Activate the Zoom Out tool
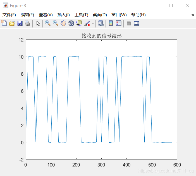196x176 pixels. tap(56, 23)
